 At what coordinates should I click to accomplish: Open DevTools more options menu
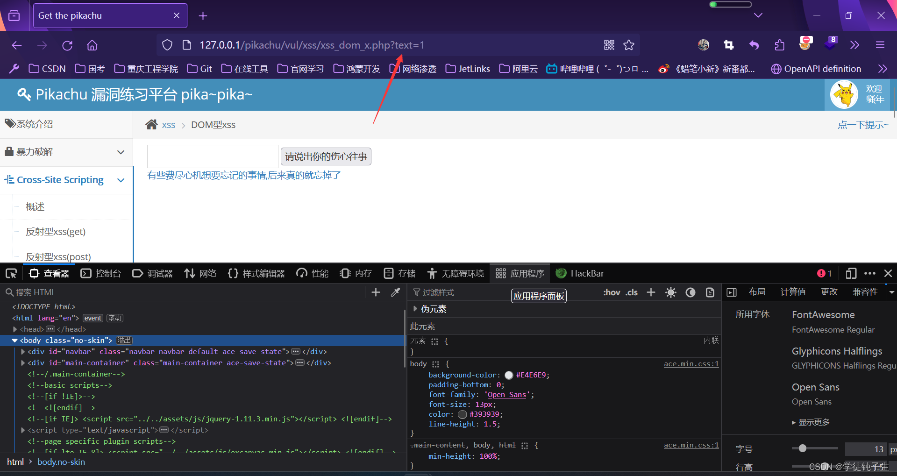(870, 273)
